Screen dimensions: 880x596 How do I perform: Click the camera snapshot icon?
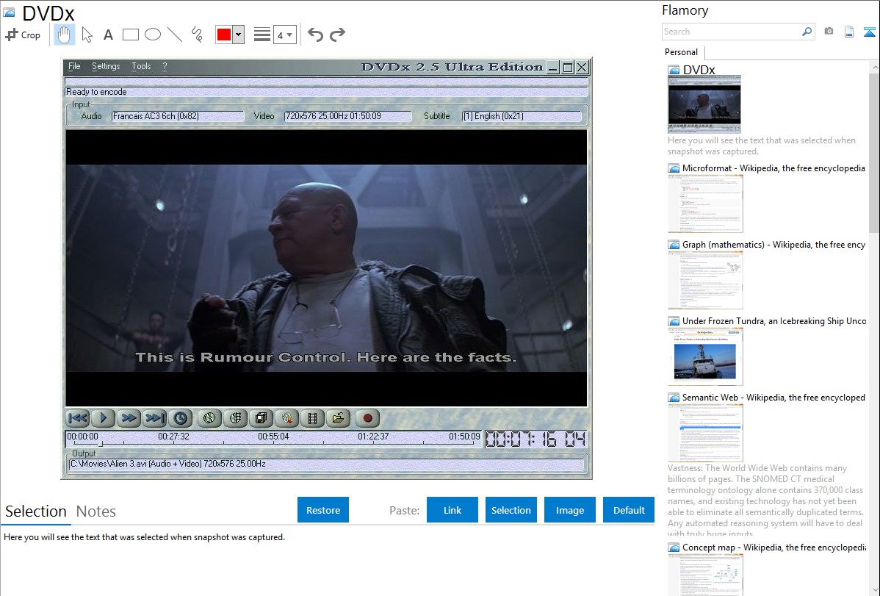coord(829,32)
